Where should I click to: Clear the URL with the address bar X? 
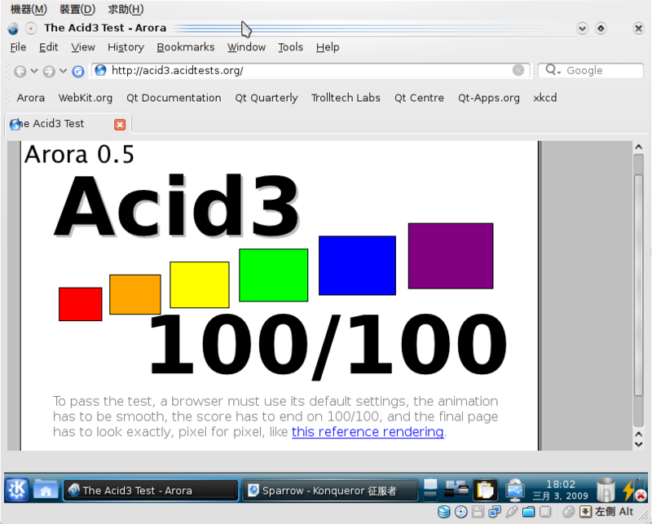tap(518, 70)
